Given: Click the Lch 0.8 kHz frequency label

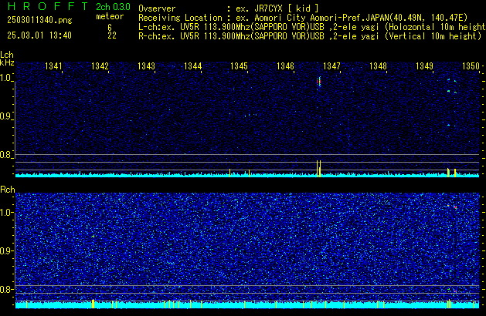Looking at the screenshot, I should click(x=6, y=155).
